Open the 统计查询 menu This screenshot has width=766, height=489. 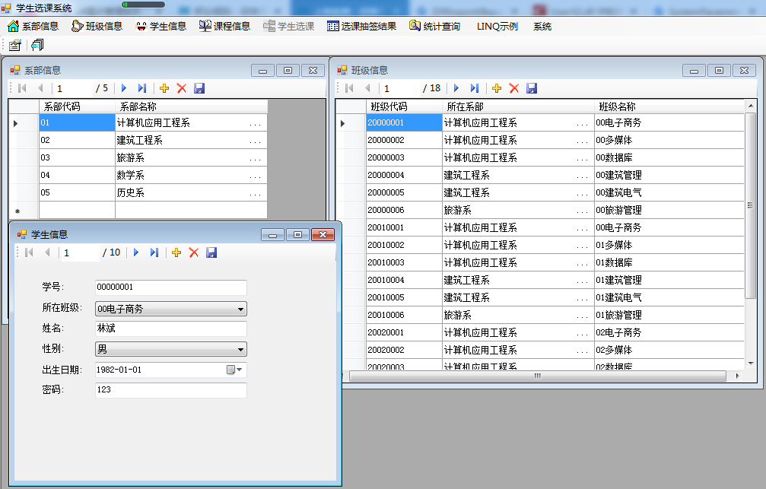(x=435, y=27)
